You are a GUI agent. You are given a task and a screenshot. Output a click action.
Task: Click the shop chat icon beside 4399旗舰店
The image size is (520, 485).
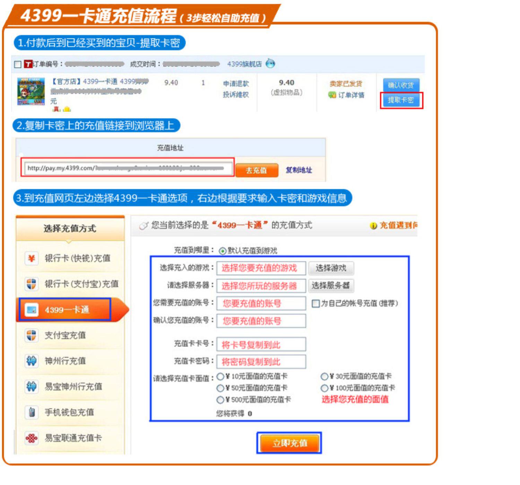(270, 63)
